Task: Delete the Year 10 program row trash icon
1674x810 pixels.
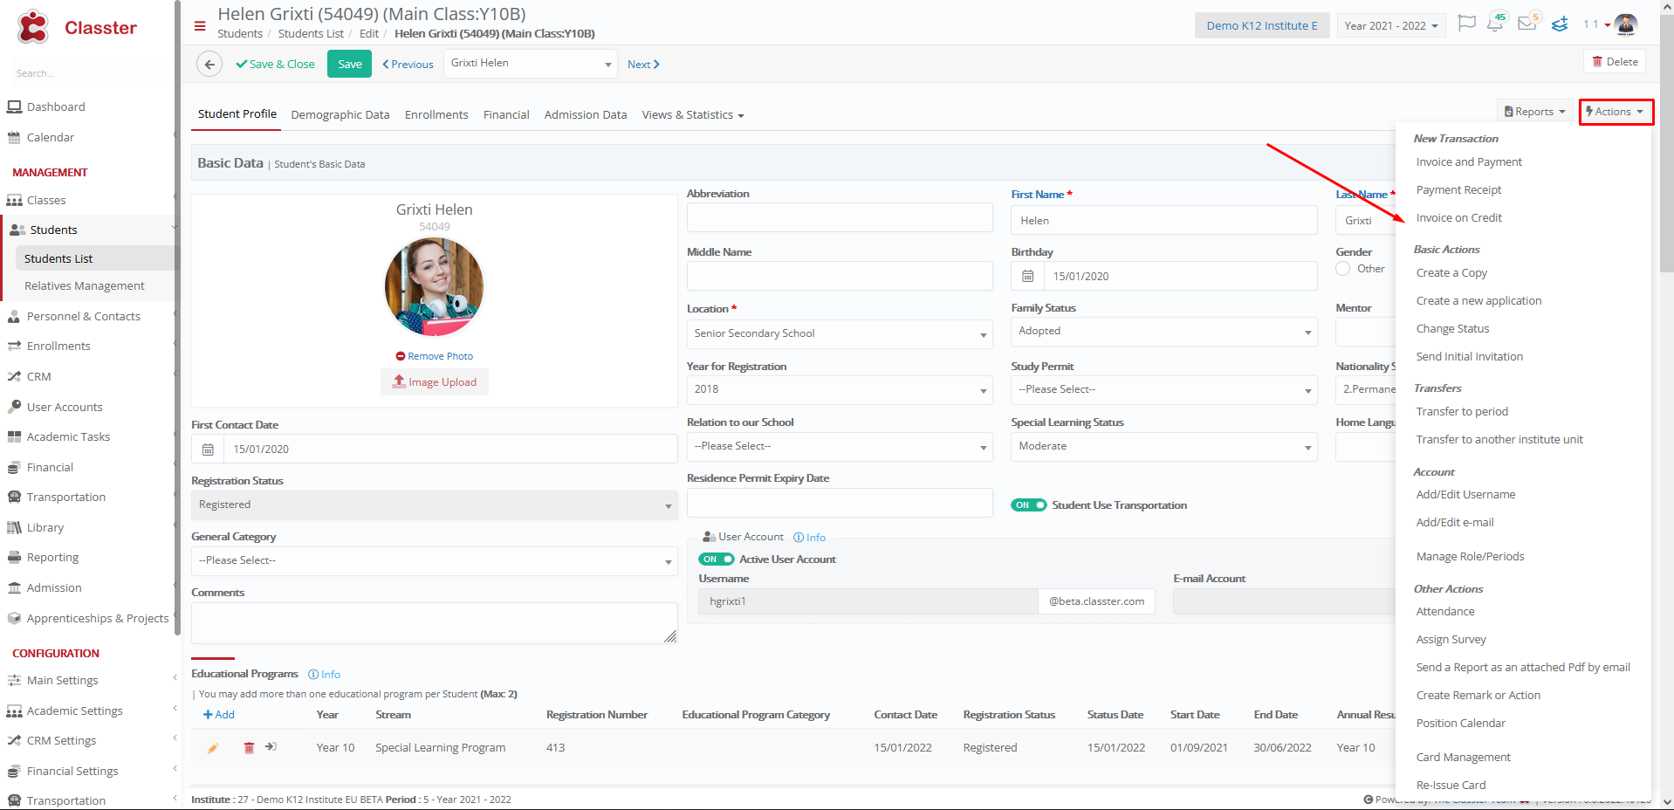Action: [x=249, y=748]
